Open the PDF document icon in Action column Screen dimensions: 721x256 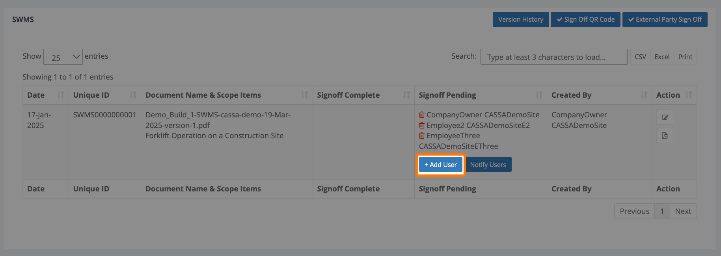click(665, 136)
